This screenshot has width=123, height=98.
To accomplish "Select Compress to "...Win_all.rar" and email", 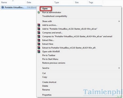I will click(x=77, y=36).
